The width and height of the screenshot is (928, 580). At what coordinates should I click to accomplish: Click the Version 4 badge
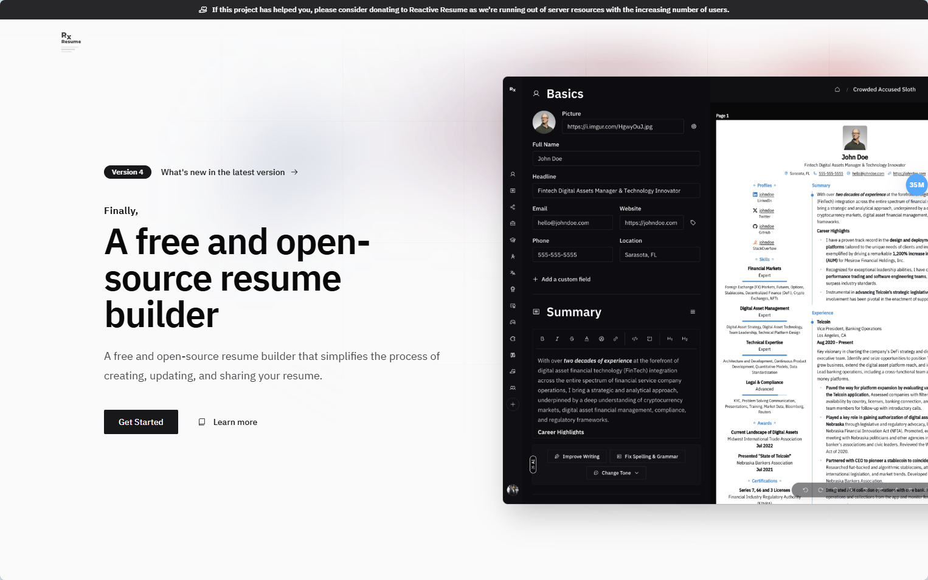(x=127, y=172)
